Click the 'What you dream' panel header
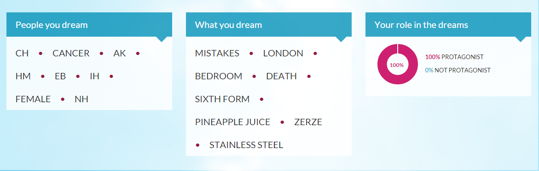Image resolution: width=539 pixels, height=171 pixels. (x=269, y=25)
